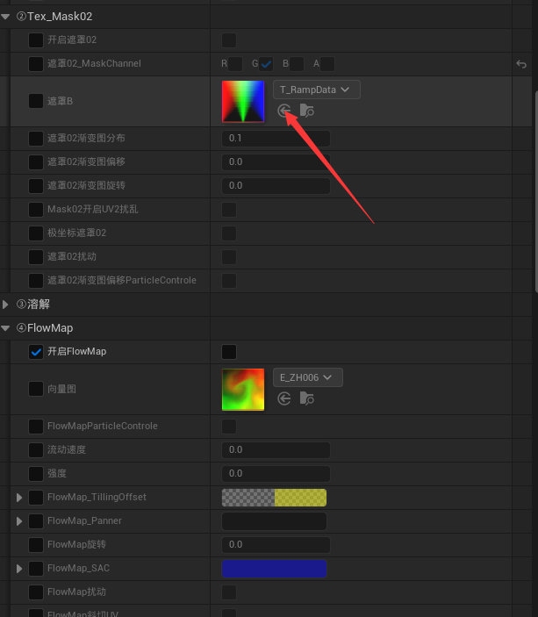Expand FlowMap_SAC parameter
Screen dimensions: 538x617
coord(19,568)
